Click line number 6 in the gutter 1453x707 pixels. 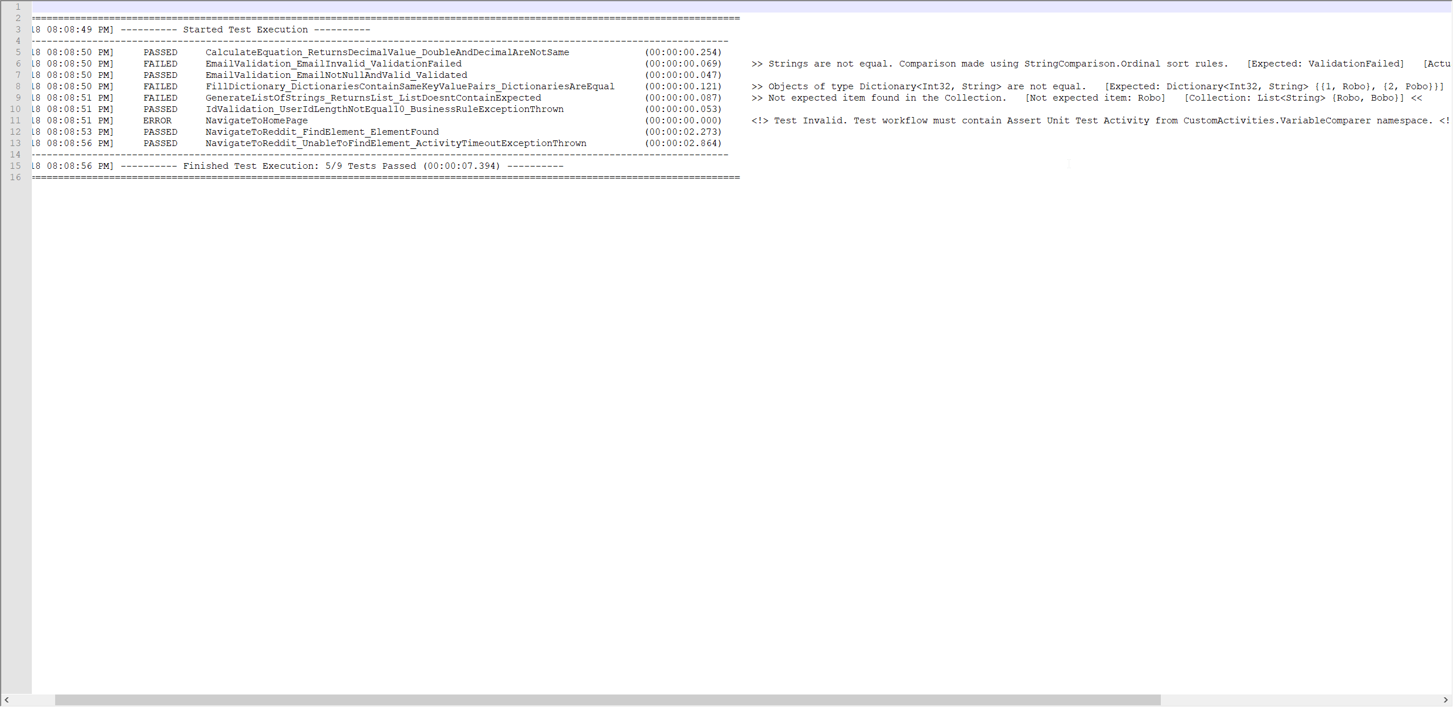coord(18,64)
